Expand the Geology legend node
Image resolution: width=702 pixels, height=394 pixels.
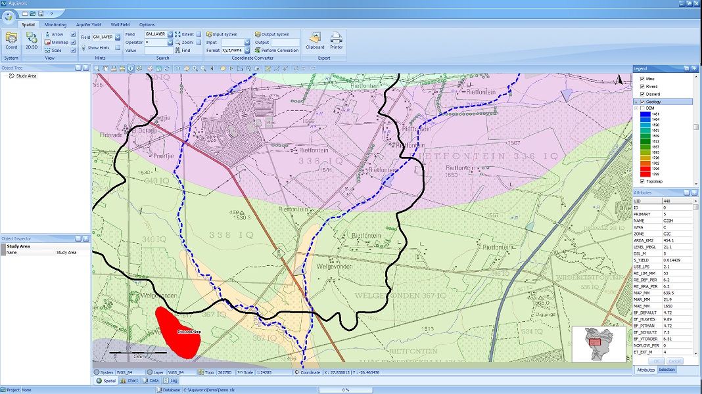click(636, 102)
